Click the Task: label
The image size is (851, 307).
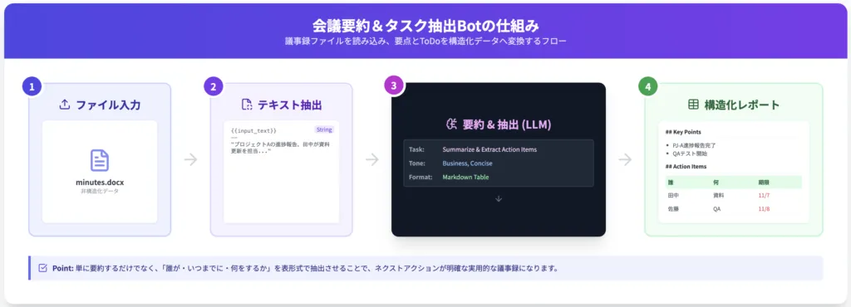click(x=417, y=149)
